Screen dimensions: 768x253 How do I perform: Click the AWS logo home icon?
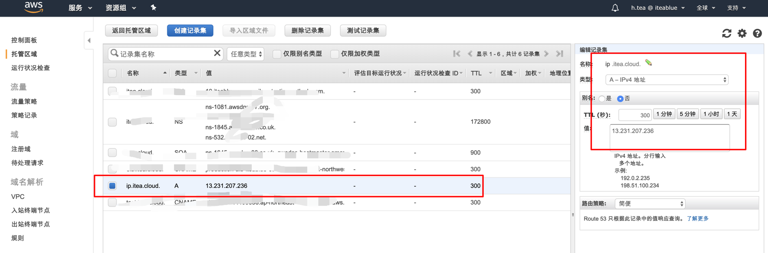34,7
